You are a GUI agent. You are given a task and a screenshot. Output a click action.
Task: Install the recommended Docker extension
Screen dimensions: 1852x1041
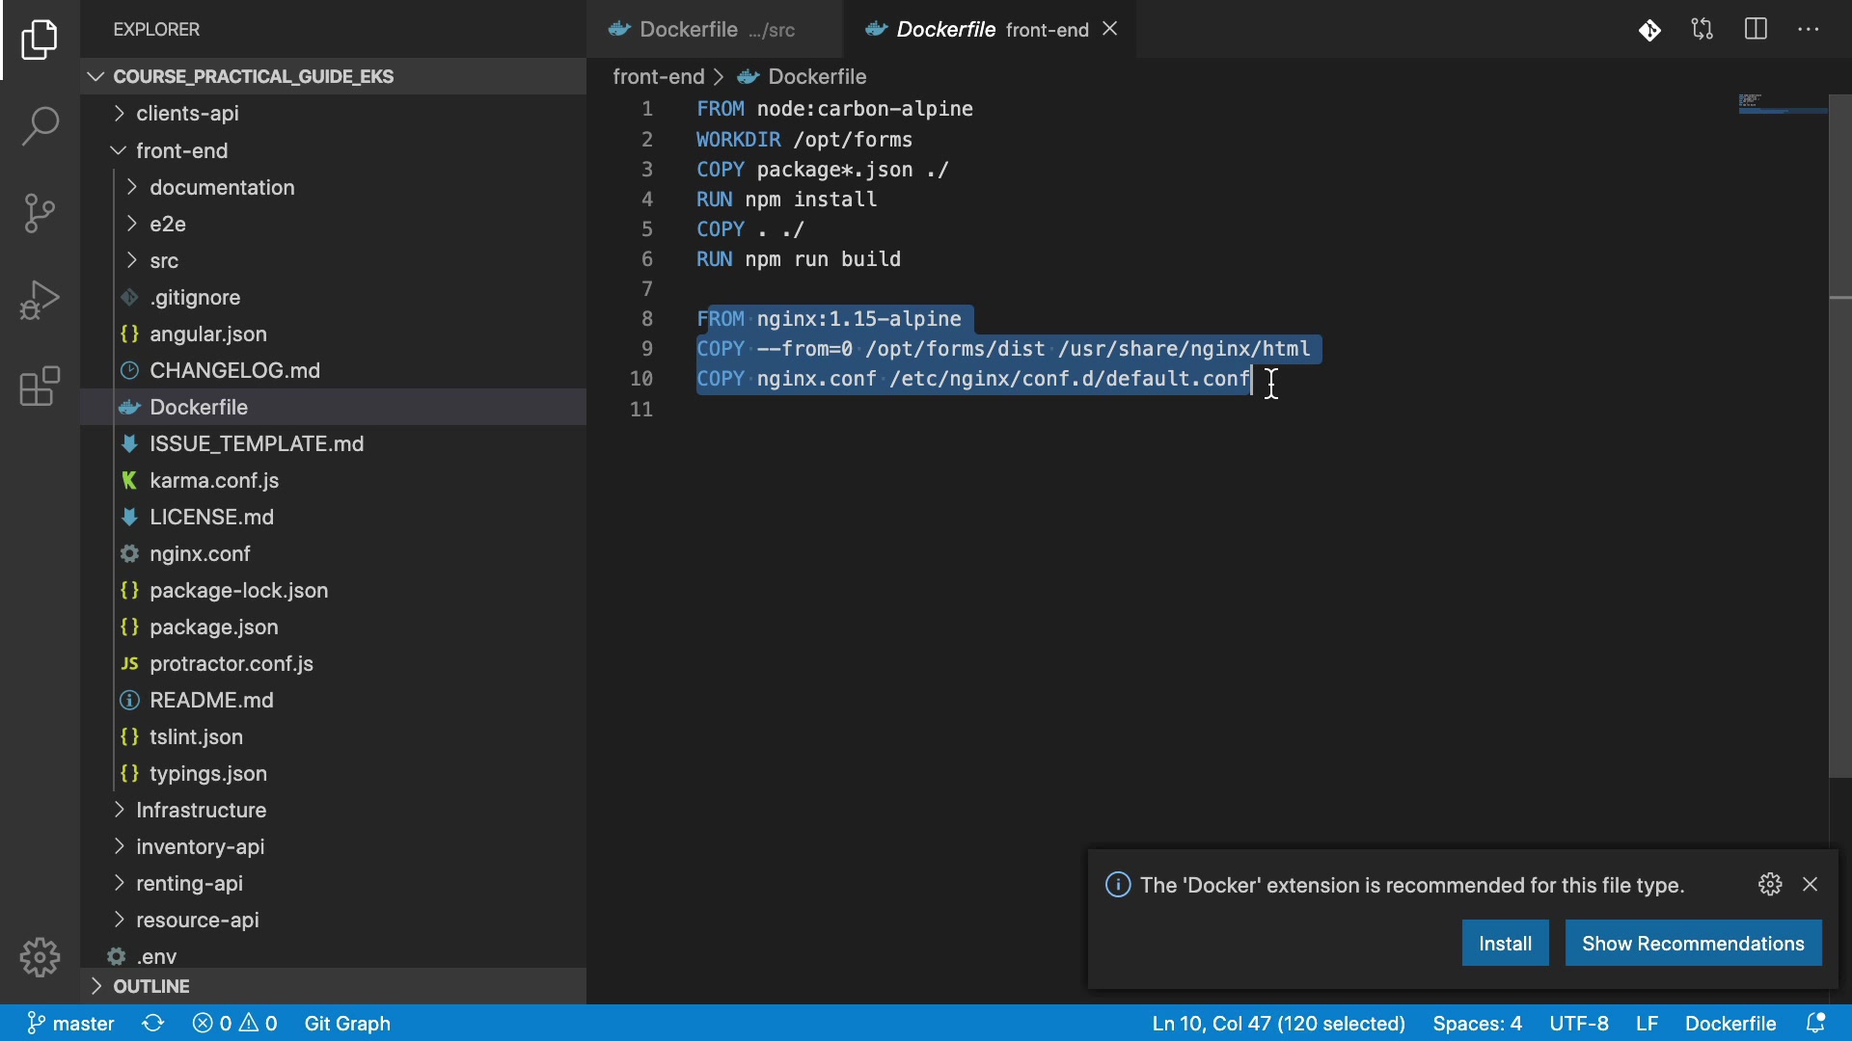point(1505,944)
